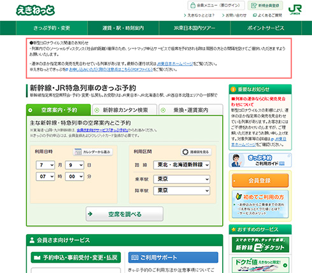Switch to 新幹線カンタン検索 tab
This screenshot has width=312, height=273.
125,110
